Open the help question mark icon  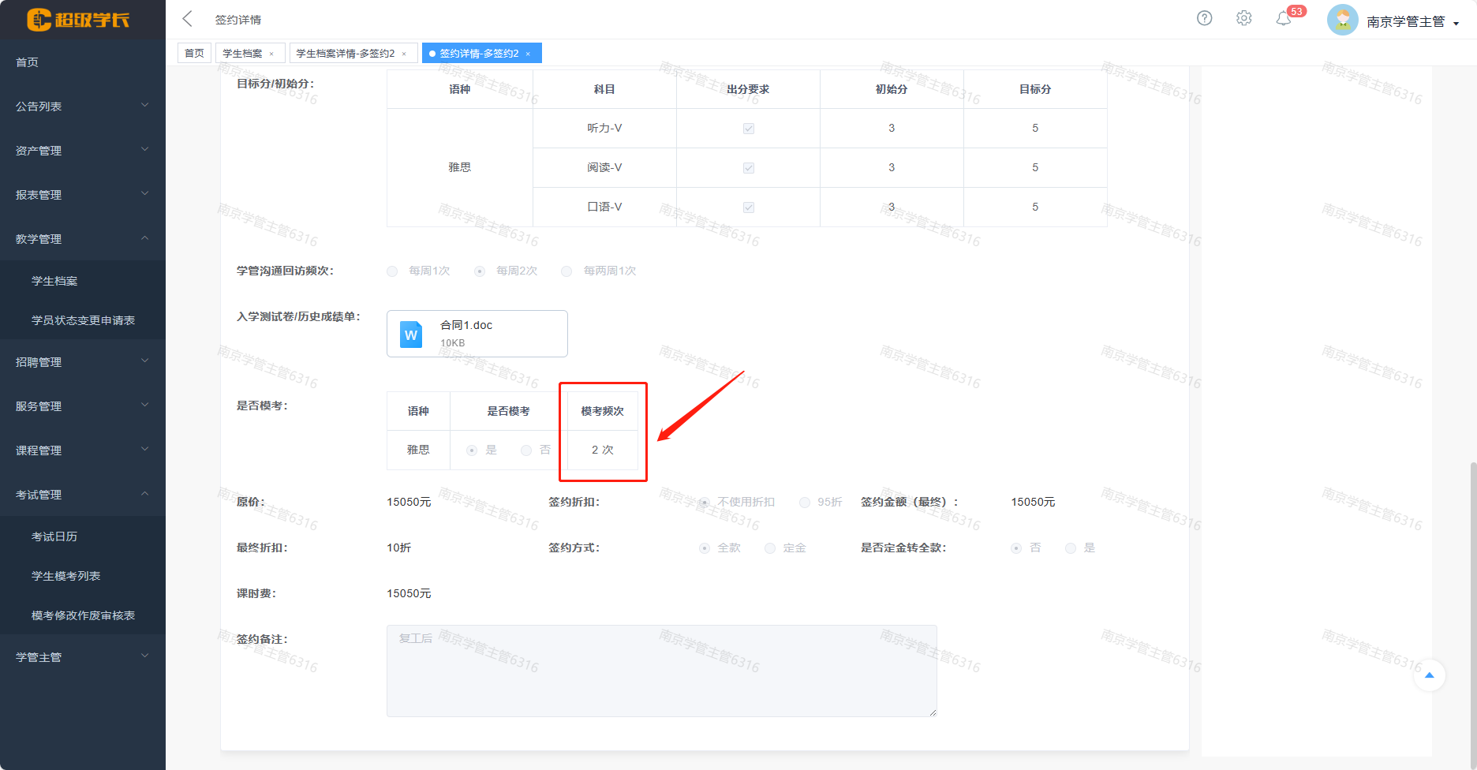pos(1204,18)
